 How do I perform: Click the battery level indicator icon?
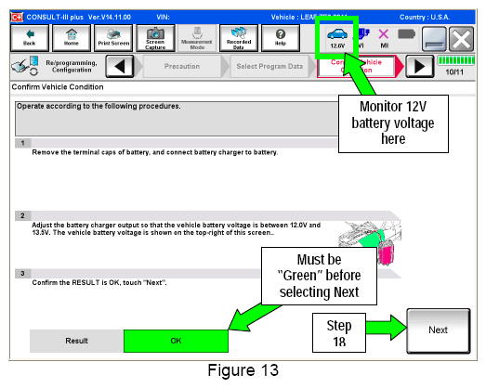(x=406, y=34)
